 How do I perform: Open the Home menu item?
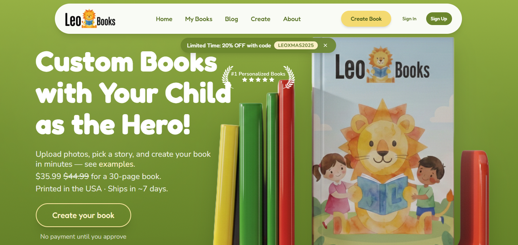pos(164,19)
